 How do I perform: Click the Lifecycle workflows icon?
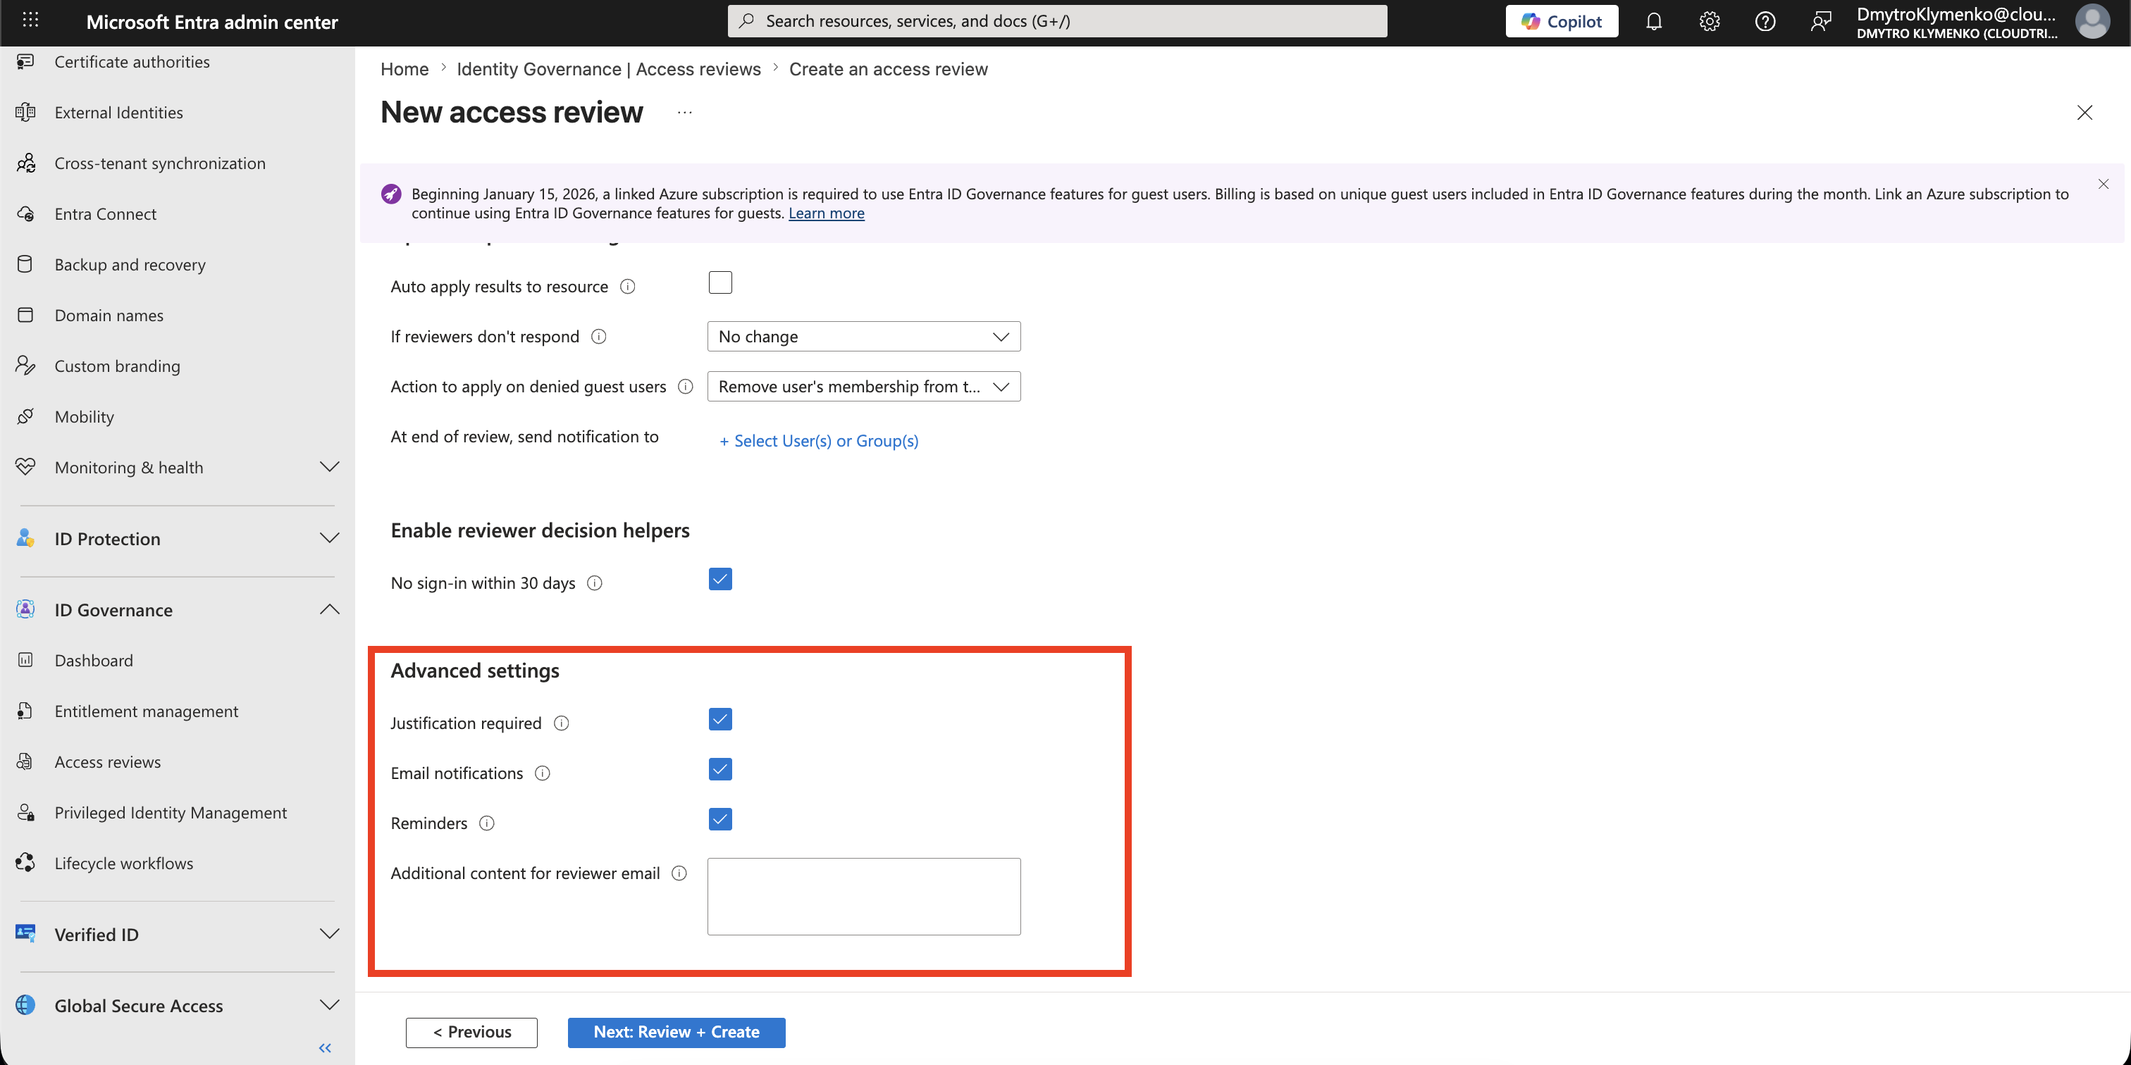[x=25, y=862]
